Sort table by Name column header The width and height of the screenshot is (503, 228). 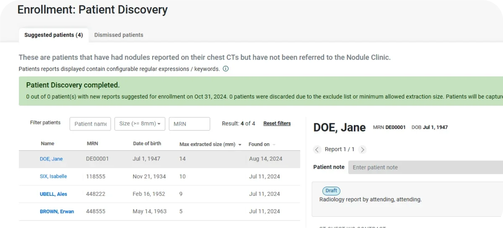[47, 144]
